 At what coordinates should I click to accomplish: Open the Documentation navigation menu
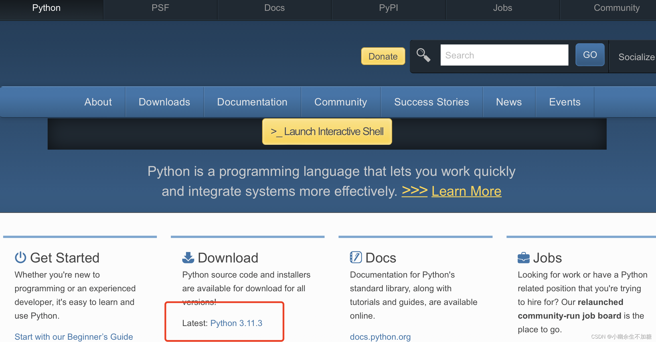pos(252,102)
